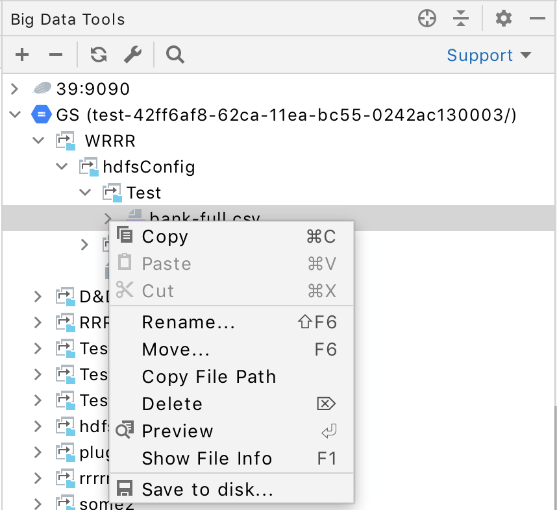The height and width of the screenshot is (510, 557).
Task: Click the add connection plus icon
Action: point(22,55)
